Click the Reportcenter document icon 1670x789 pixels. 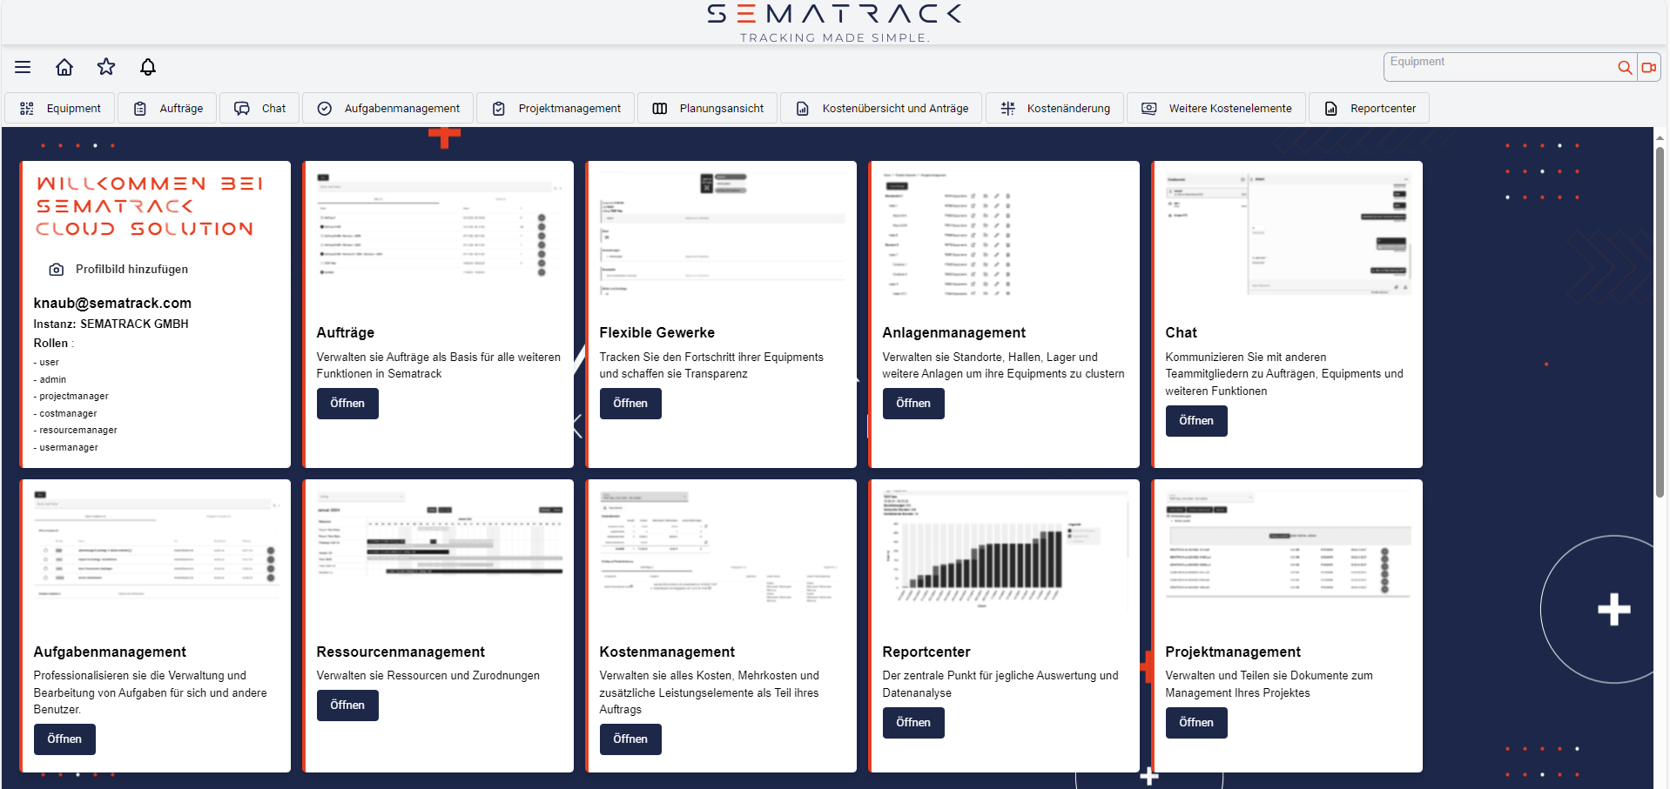[x=1331, y=109]
